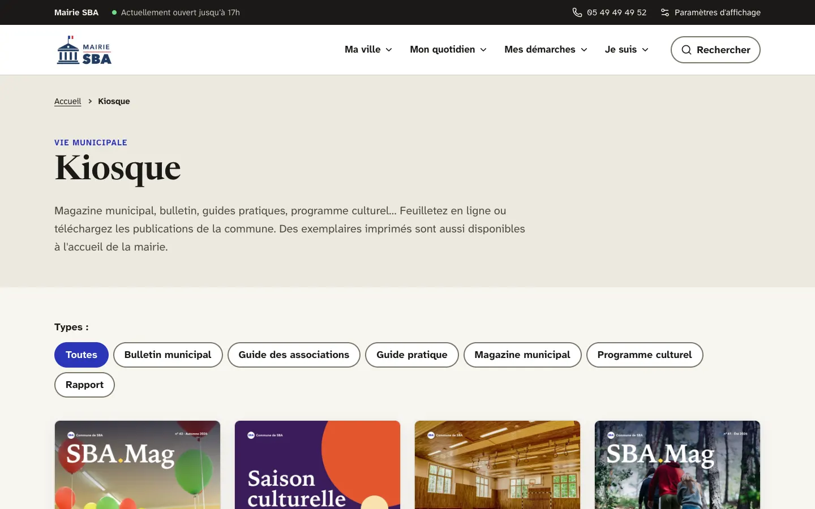The width and height of the screenshot is (815, 509).
Task: Expand the Je suis menu
Action: [x=627, y=50]
